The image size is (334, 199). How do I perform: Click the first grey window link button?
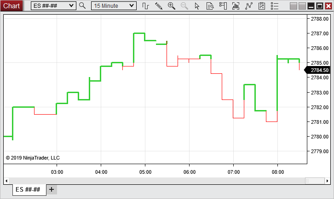[x=294, y=6]
